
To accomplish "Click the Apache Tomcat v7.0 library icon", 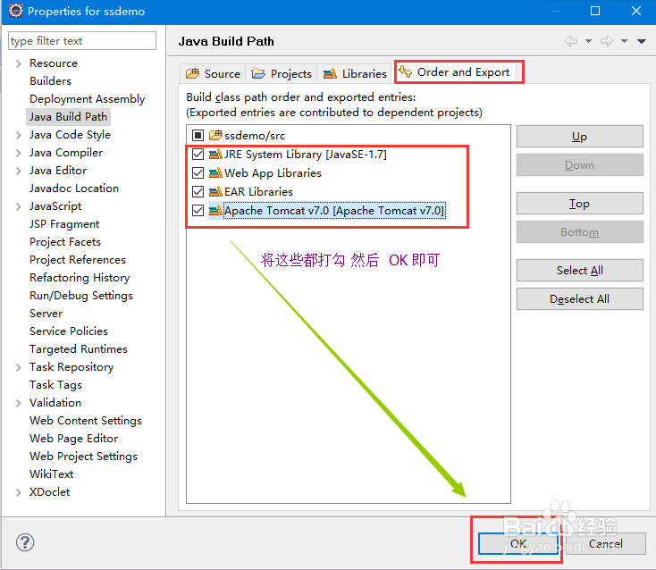I will click(x=215, y=210).
